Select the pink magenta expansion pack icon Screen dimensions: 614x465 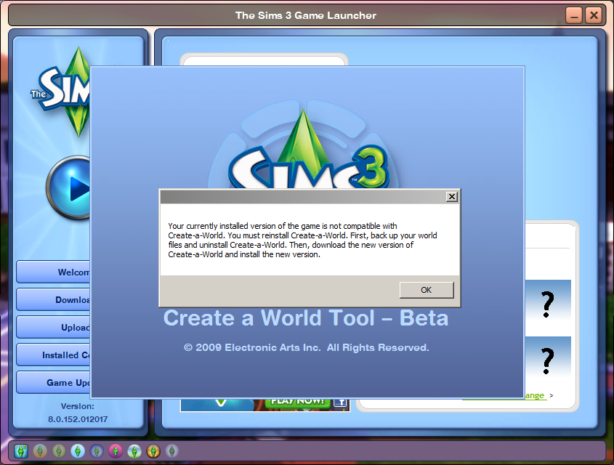click(x=116, y=451)
